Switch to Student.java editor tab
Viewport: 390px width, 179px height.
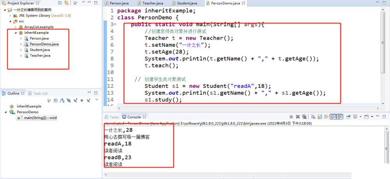click(185, 3)
